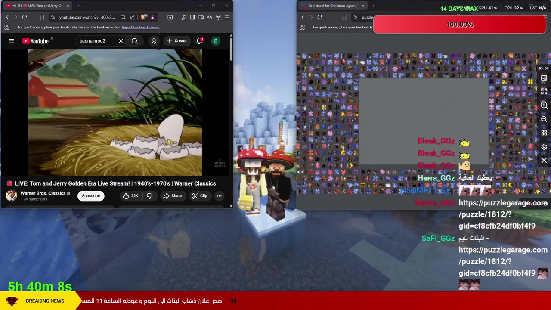Open a new tab in YouTube window
The height and width of the screenshot is (310, 551).
tap(78, 6)
